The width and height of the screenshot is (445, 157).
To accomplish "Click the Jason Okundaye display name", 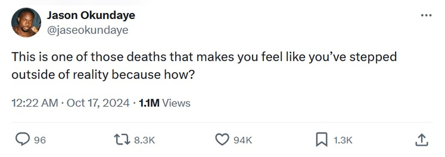I will click(x=91, y=15).
